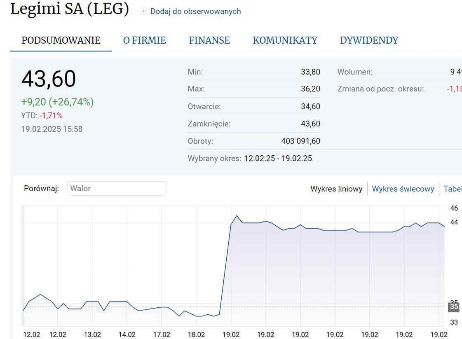Select the DYWIDENDY tab
The width and height of the screenshot is (462, 339).
[x=369, y=40]
